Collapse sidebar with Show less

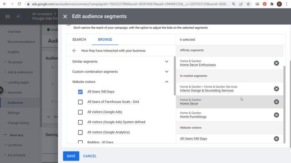16,135
